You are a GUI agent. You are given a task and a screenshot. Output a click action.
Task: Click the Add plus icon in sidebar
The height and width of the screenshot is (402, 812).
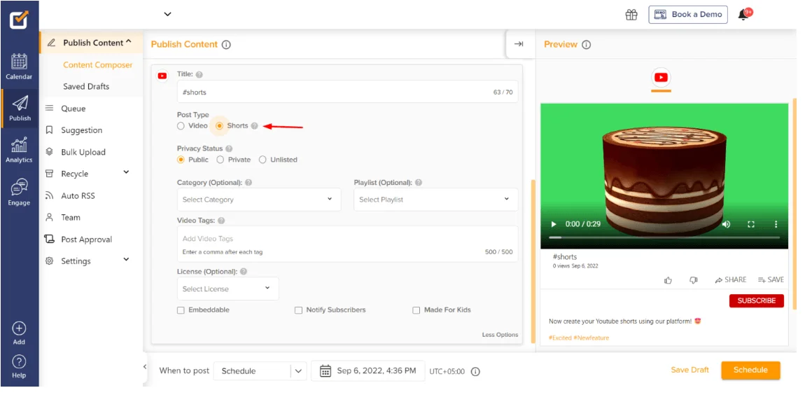tap(19, 331)
